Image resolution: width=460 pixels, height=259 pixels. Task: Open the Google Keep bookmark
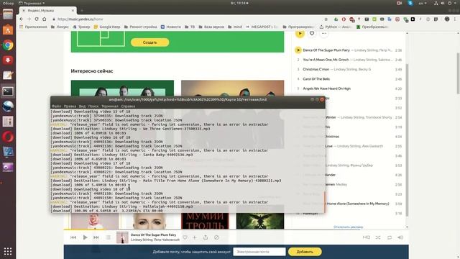(107, 27)
